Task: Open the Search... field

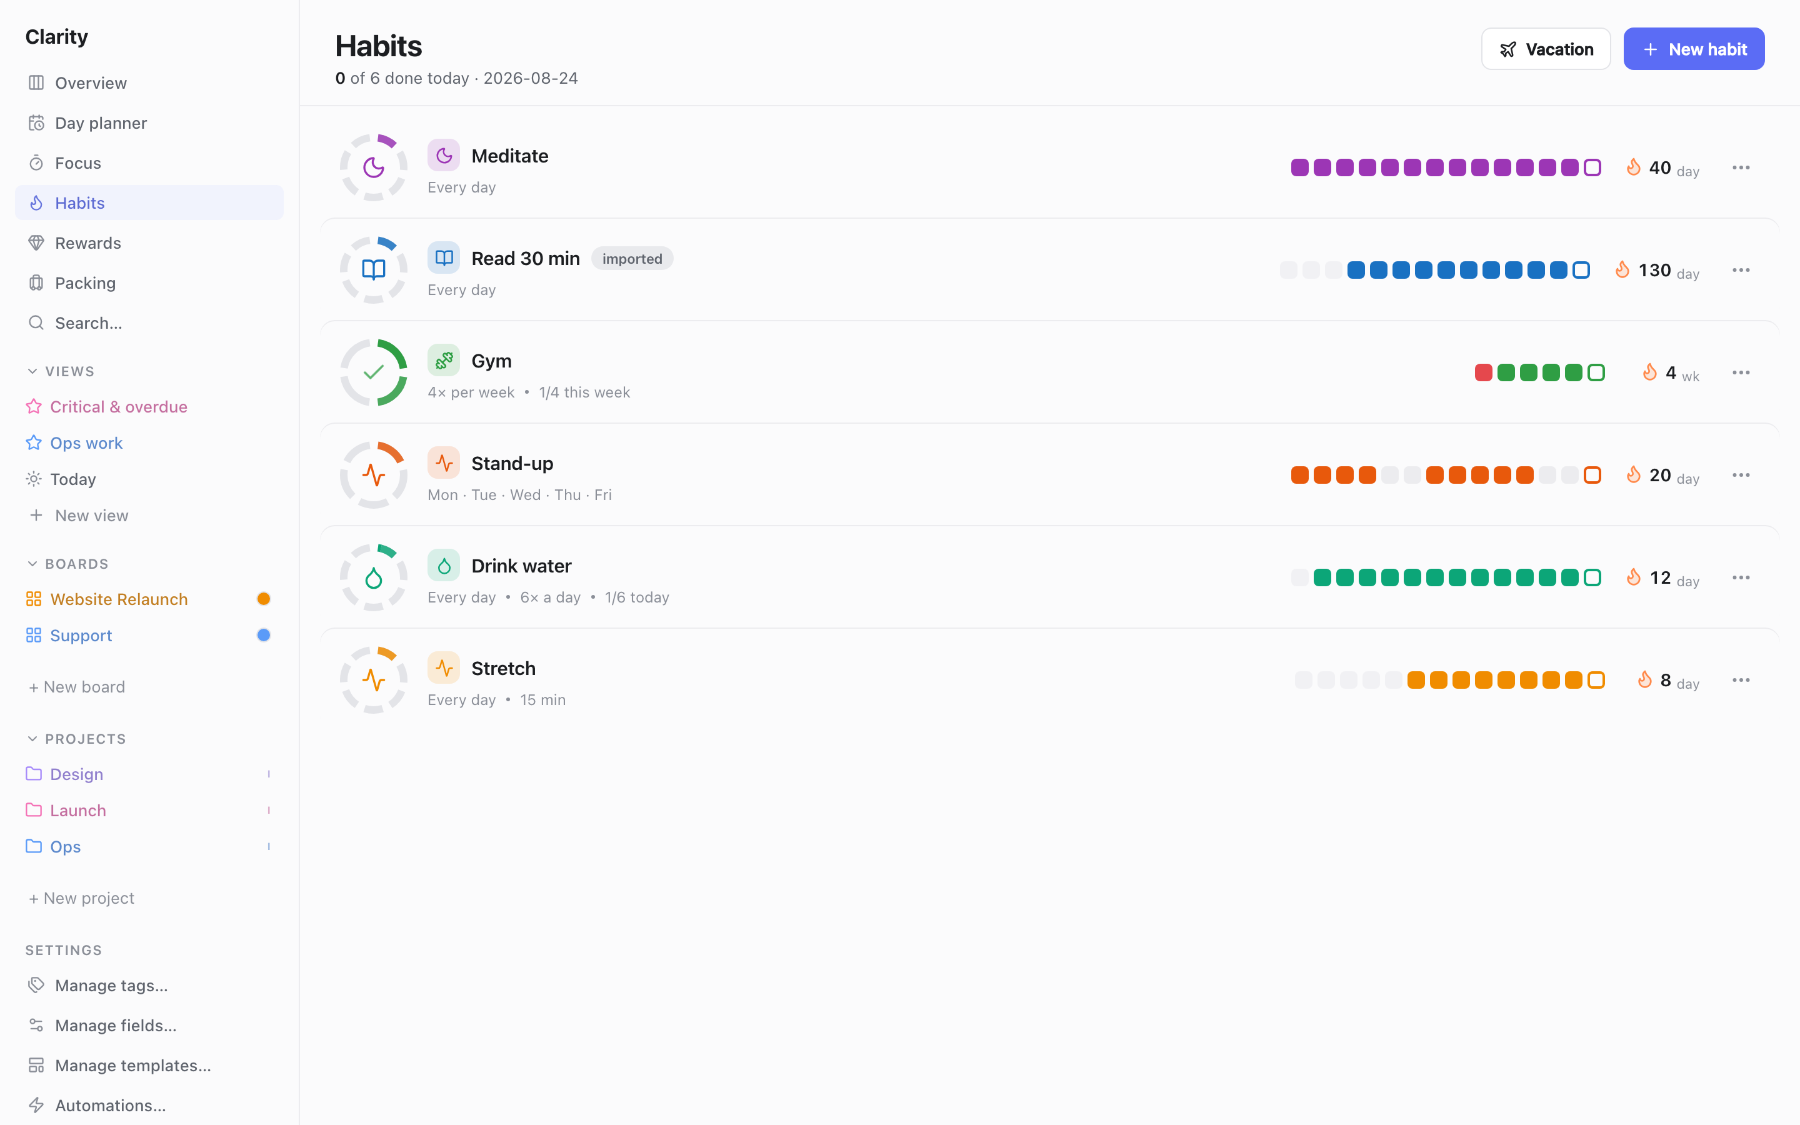Action: coord(149,323)
